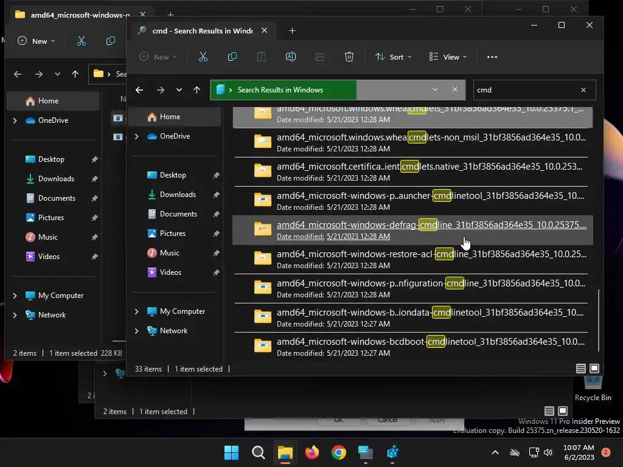Screen dimensions: 623x467
Task: Go forward in the back amd64 window
Action: pos(38,74)
